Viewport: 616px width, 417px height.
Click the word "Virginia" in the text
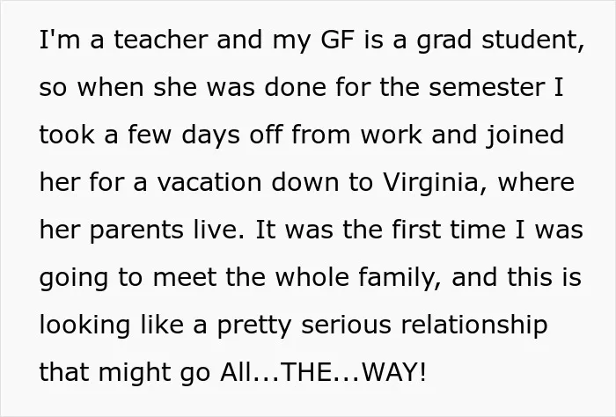430,183
